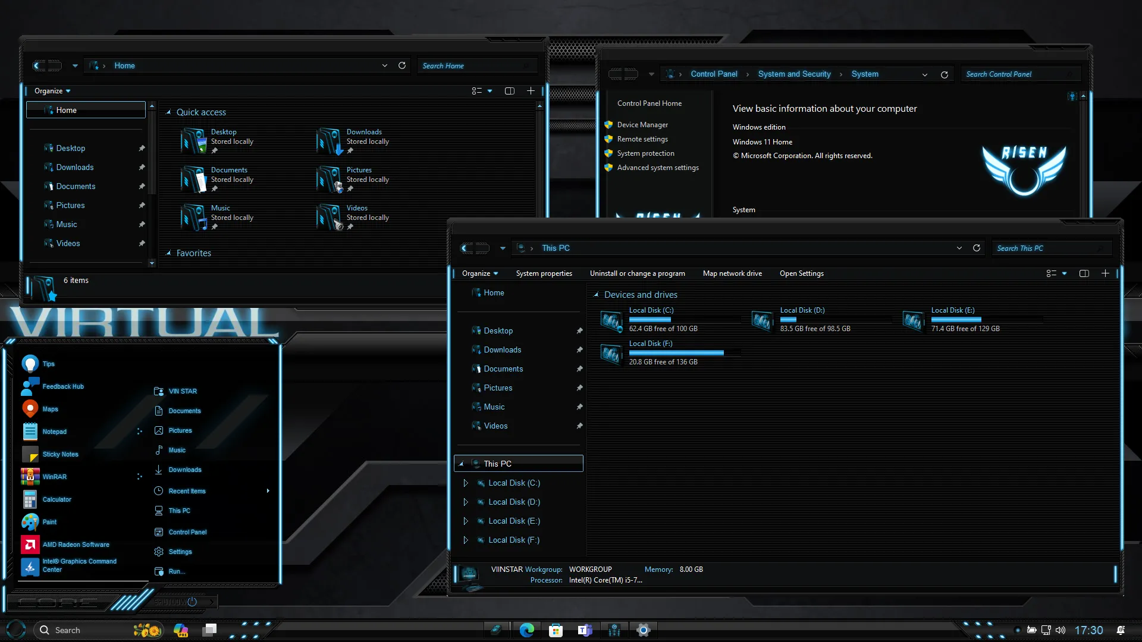1142x642 pixels.
Task: Toggle preview pane in Home window
Action: [x=510, y=91]
